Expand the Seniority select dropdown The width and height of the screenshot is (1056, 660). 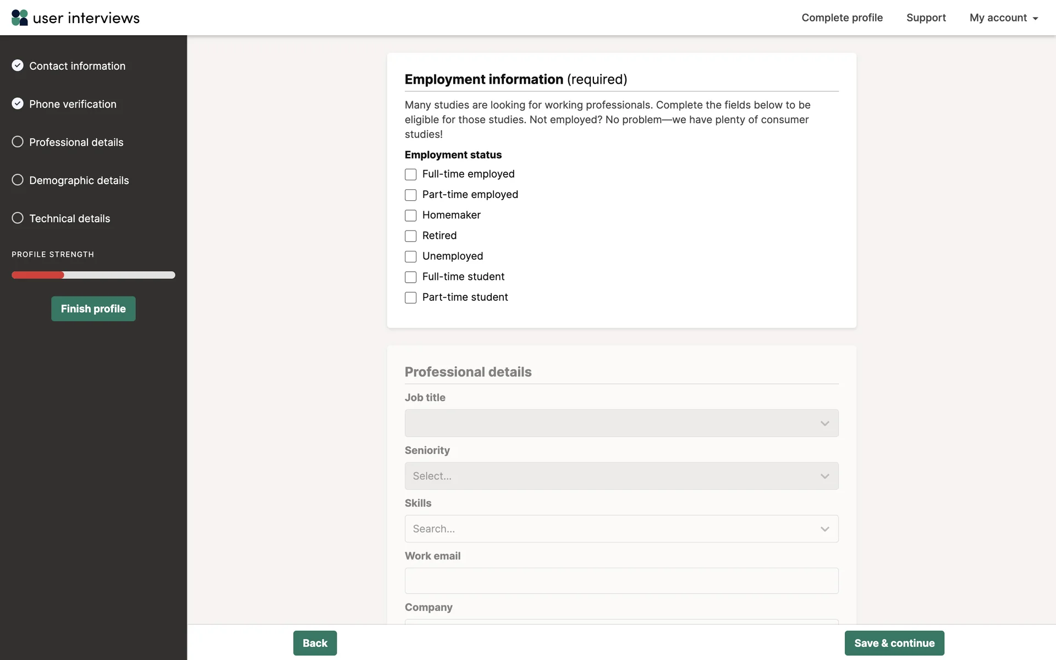621,476
